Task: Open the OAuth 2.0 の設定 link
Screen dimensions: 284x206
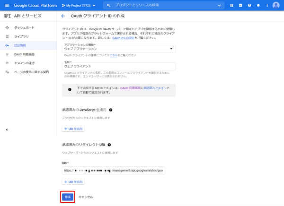Action: pos(123,38)
